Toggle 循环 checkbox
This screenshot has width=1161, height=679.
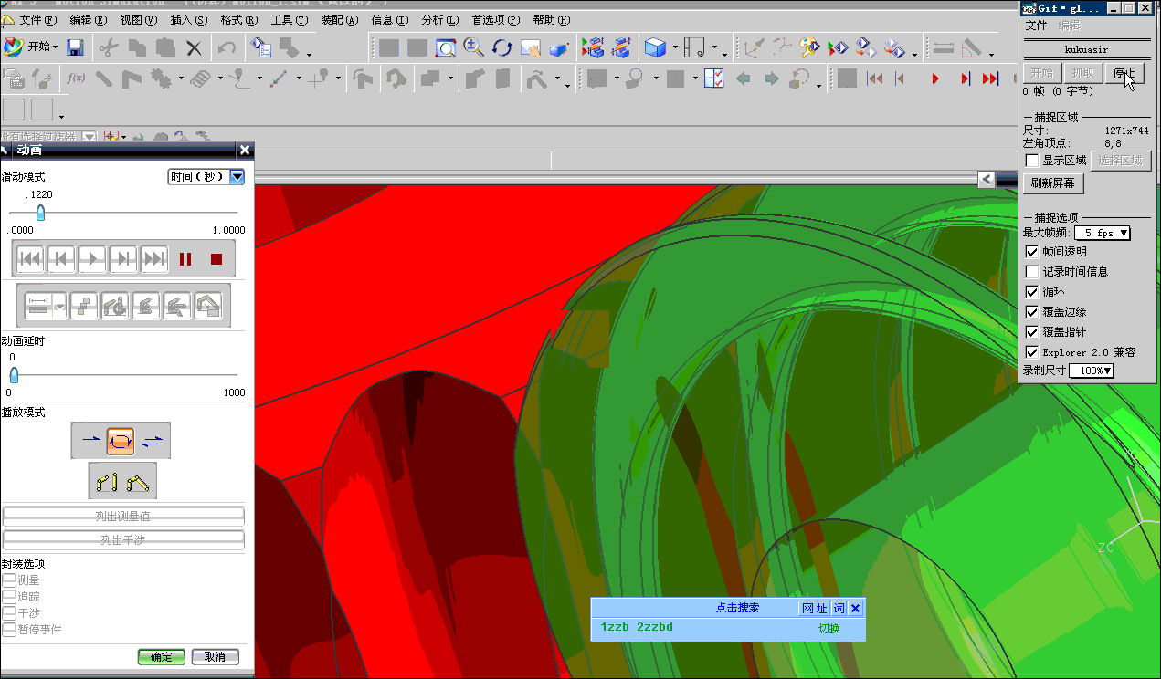point(1032,292)
